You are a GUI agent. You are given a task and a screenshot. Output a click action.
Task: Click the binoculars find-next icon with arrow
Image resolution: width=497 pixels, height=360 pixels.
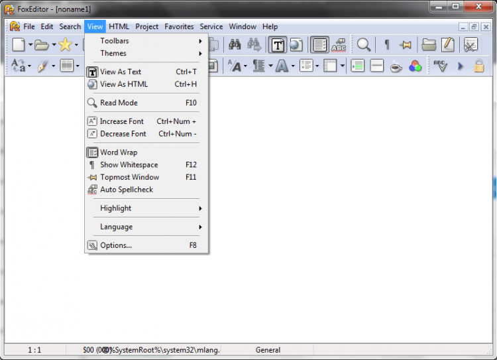click(x=254, y=44)
